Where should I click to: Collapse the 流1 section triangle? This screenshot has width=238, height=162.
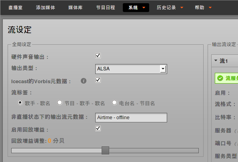pos(216,60)
